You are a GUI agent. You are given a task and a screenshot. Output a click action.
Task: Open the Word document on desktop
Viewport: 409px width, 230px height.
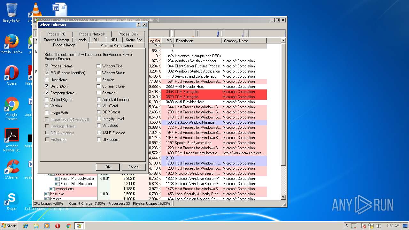pyautogui.click(x=60, y=10)
